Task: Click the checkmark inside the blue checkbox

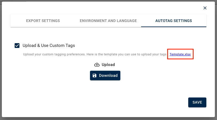Action: (x=17, y=46)
